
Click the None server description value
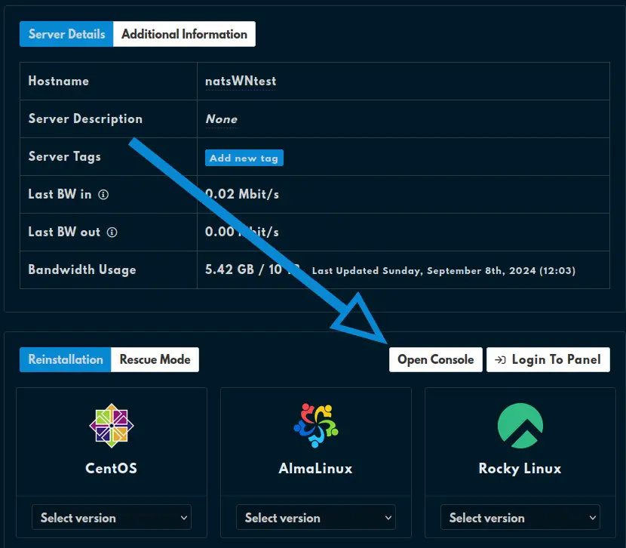(x=221, y=119)
